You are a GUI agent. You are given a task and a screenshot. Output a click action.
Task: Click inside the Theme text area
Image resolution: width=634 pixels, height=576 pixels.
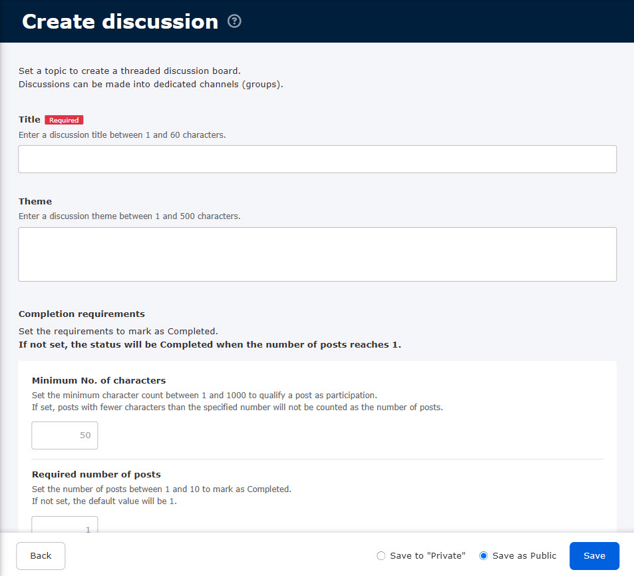pos(317,254)
